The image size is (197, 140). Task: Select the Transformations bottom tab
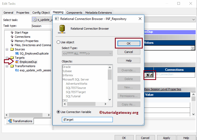(20, 121)
